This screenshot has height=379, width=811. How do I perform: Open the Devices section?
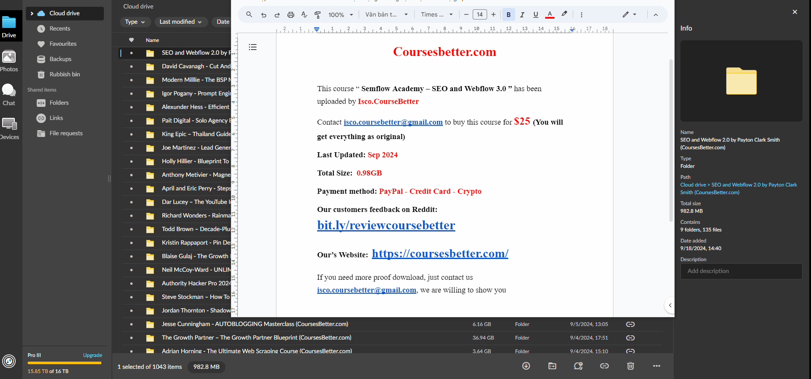9,129
